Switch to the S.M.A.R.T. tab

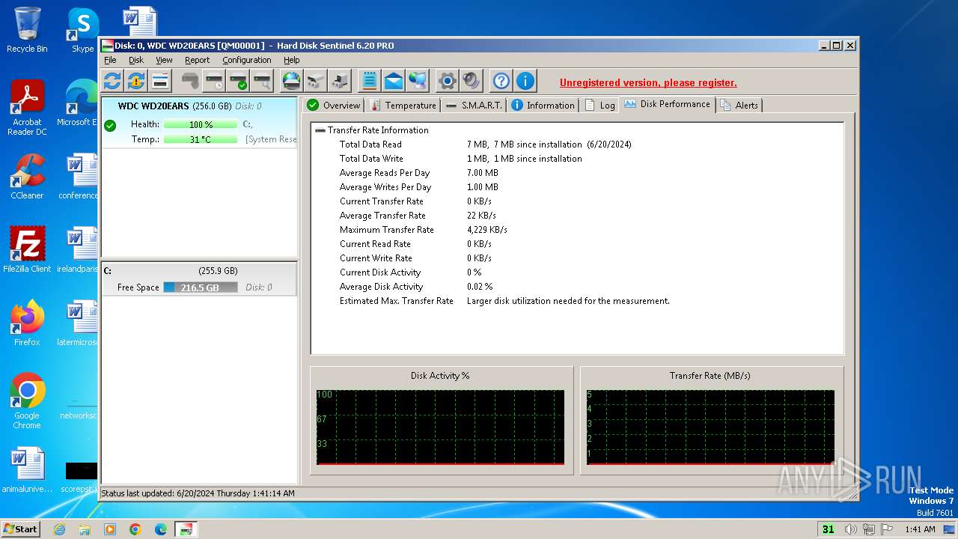[474, 106]
